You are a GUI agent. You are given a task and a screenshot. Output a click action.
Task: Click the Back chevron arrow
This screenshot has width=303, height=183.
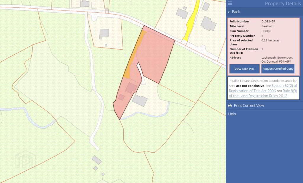pos(229,12)
